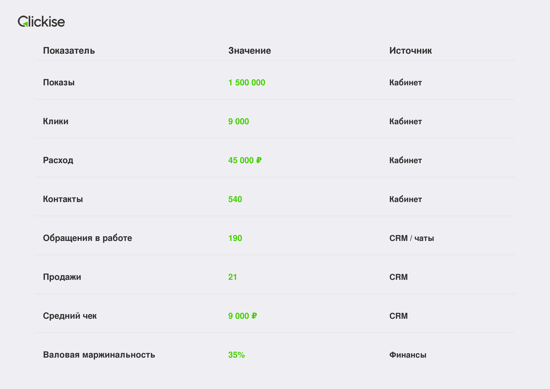Select the Значение column header

[x=249, y=50]
